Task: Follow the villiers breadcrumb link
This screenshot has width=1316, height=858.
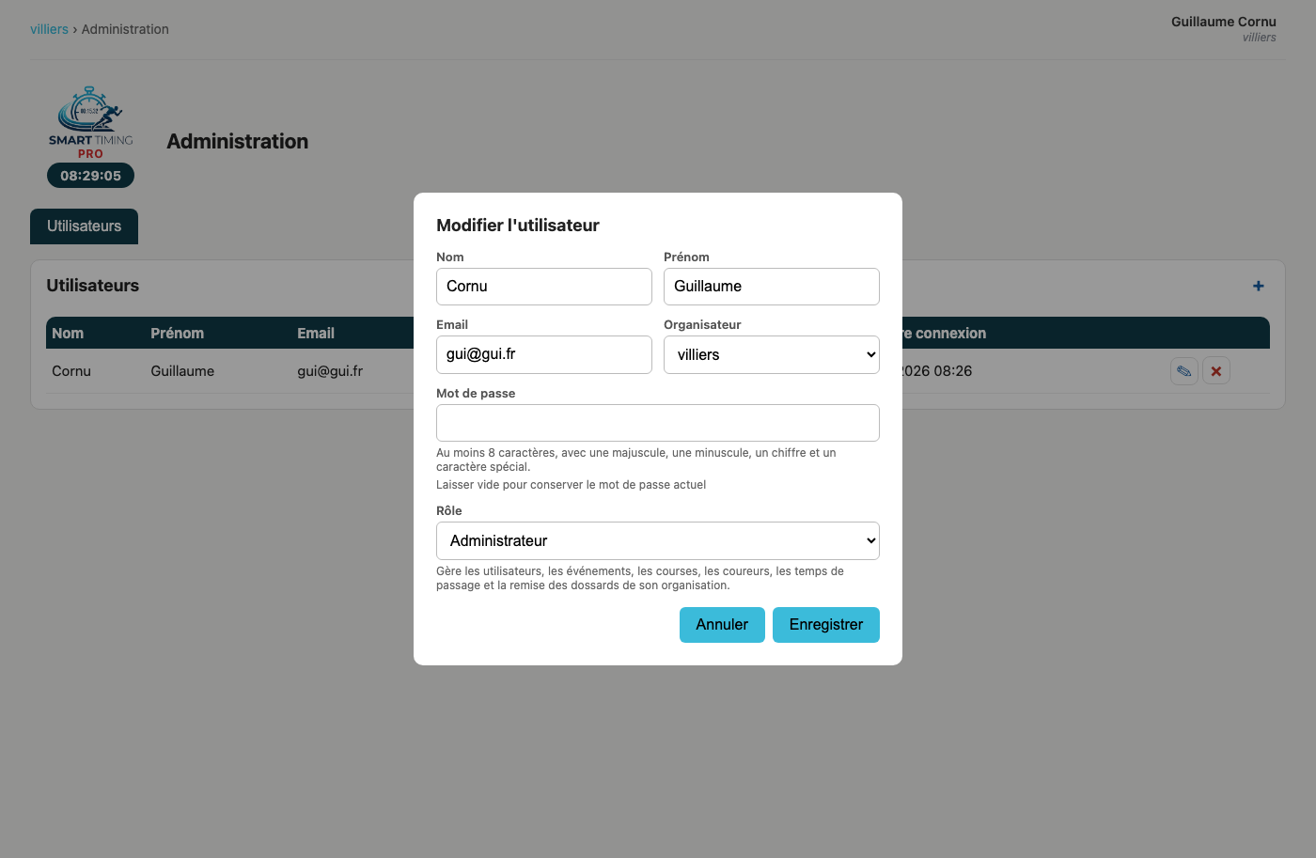Action: point(49,29)
